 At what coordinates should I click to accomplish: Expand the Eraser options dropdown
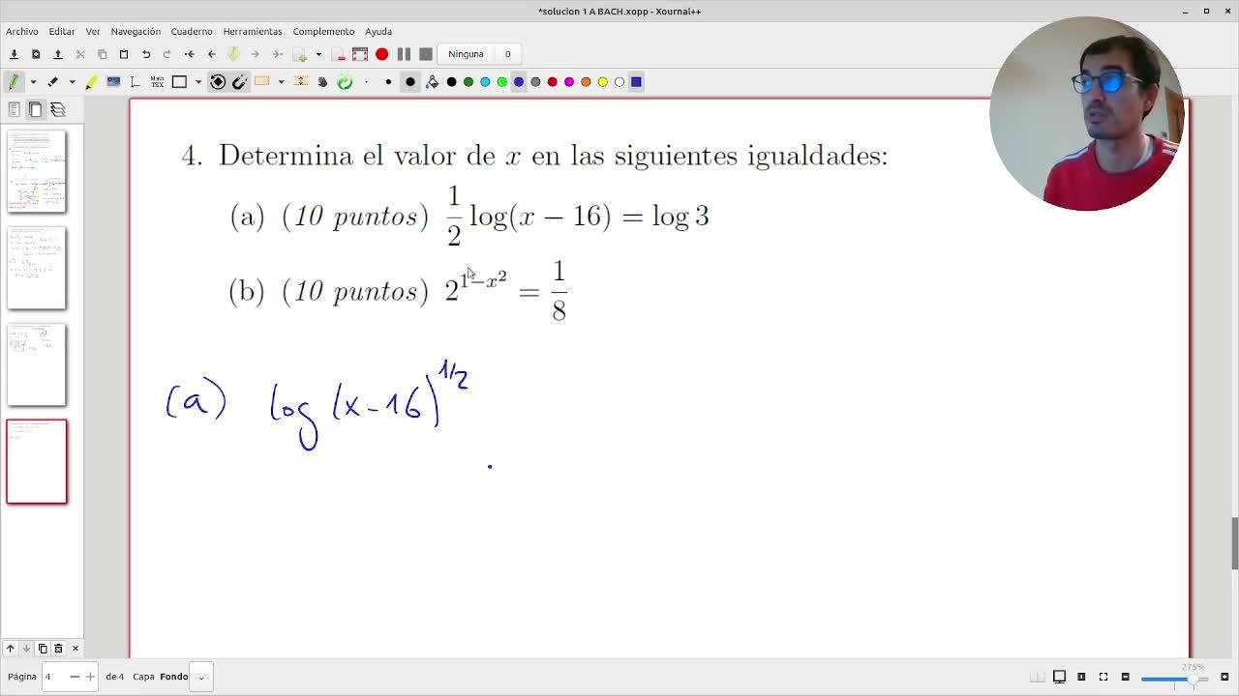72,82
